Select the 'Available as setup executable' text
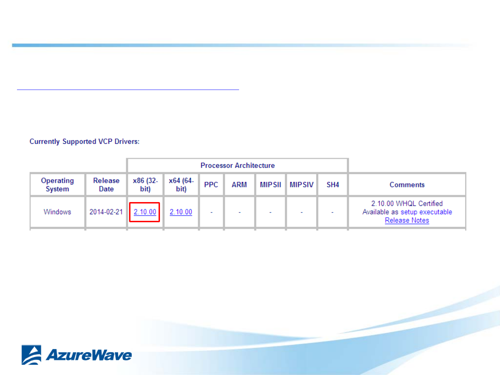This screenshot has height=375, width=500. tap(407, 212)
